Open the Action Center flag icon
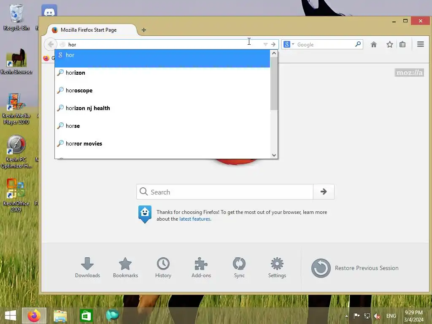The width and height of the screenshot is (432, 324). pyautogui.click(x=356, y=316)
